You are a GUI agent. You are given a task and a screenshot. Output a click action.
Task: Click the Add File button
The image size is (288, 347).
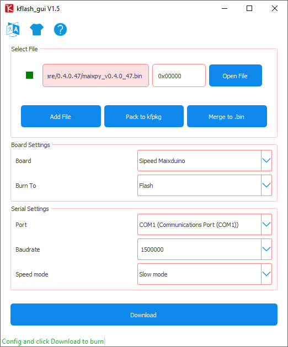click(61, 116)
